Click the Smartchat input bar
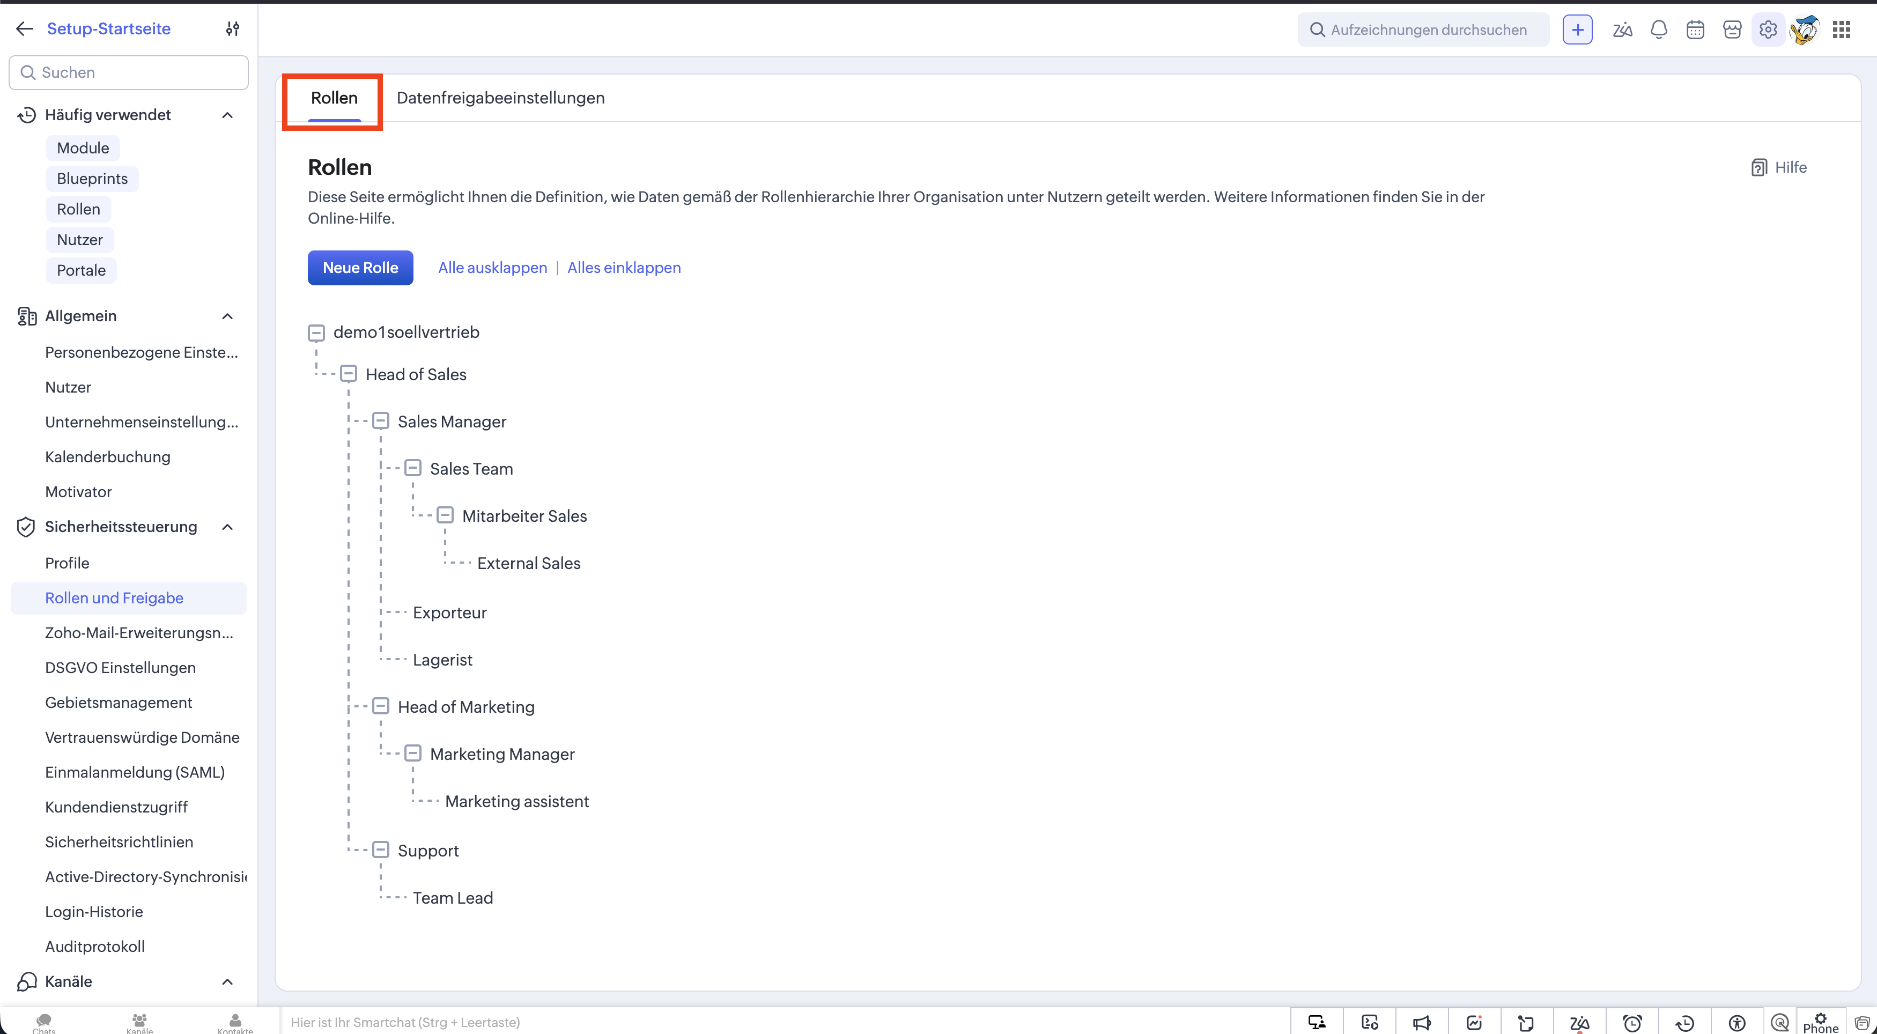This screenshot has height=1034, width=1877. tap(784, 1022)
